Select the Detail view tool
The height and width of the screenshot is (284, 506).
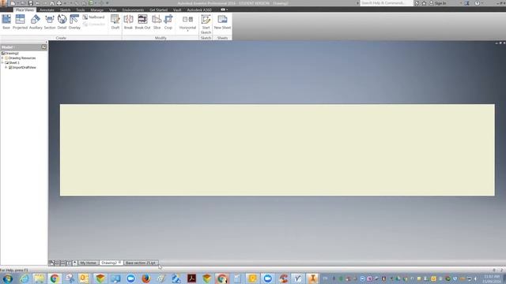click(62, 22)
